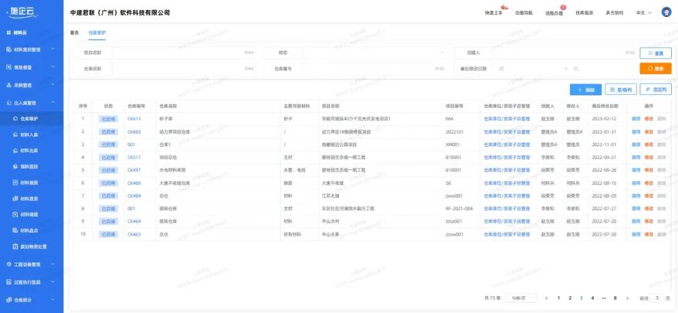Open 功能导航 in the top bar
The height and width of the screenshot is (313, 678).
coord(524,13)
